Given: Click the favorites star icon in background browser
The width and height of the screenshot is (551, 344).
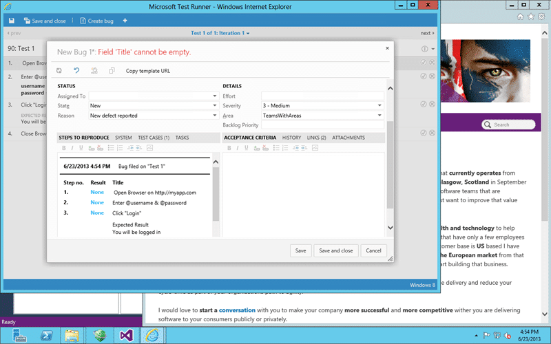Looking at the screenshot, I should pos(531,17).
